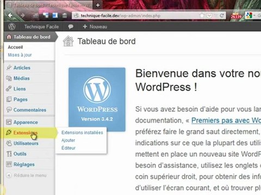Open comments bubble in admin bar
Viewport: 261px width, 195px height.
pos(71,27)
